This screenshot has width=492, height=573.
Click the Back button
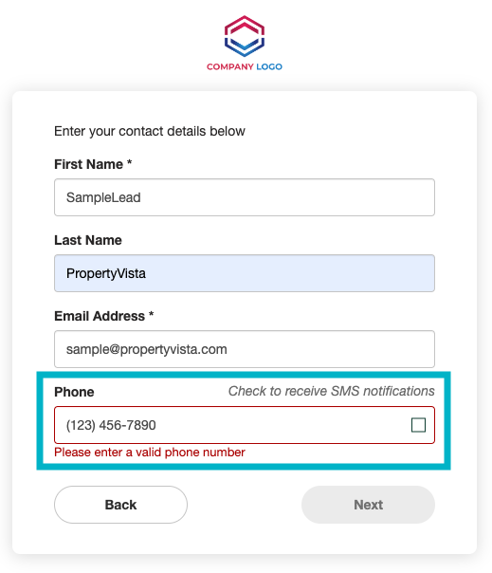pos(121,505)
